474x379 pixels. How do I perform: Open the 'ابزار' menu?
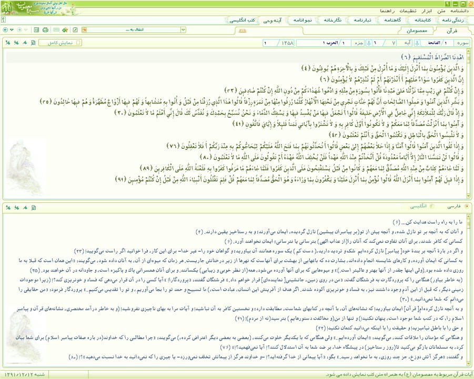[427, 11]
